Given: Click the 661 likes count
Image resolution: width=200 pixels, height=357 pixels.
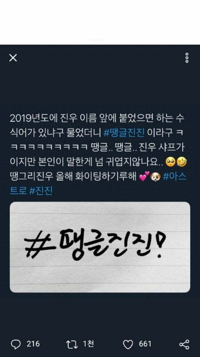Looking at the screenshot, I should (x=145, y=344).
